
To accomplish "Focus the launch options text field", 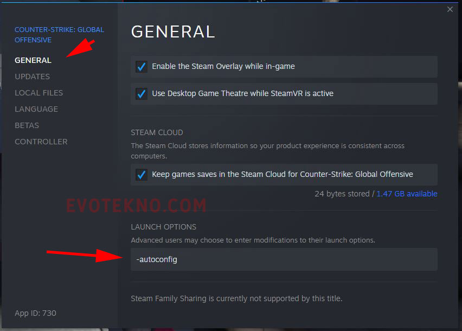I will 284,259.
